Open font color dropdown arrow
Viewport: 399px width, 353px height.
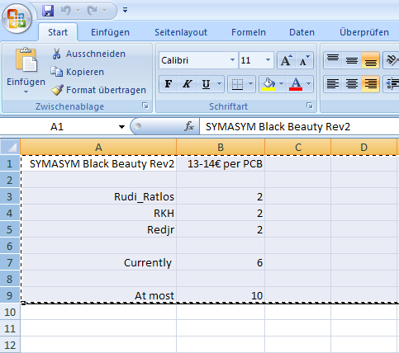pyautogui.click(x=309, y=84)
